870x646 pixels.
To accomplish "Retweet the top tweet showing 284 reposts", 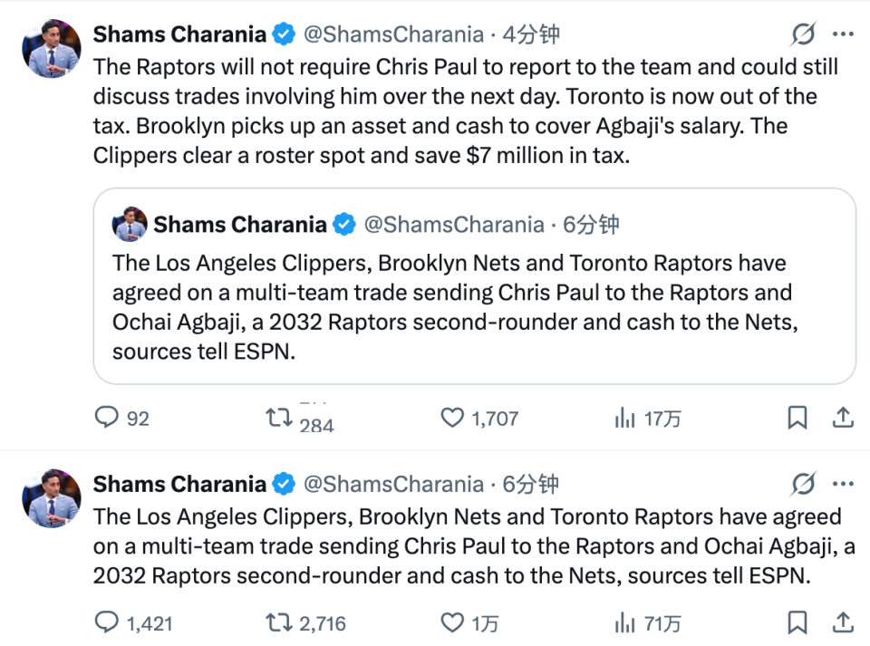I will click(278, 418).
